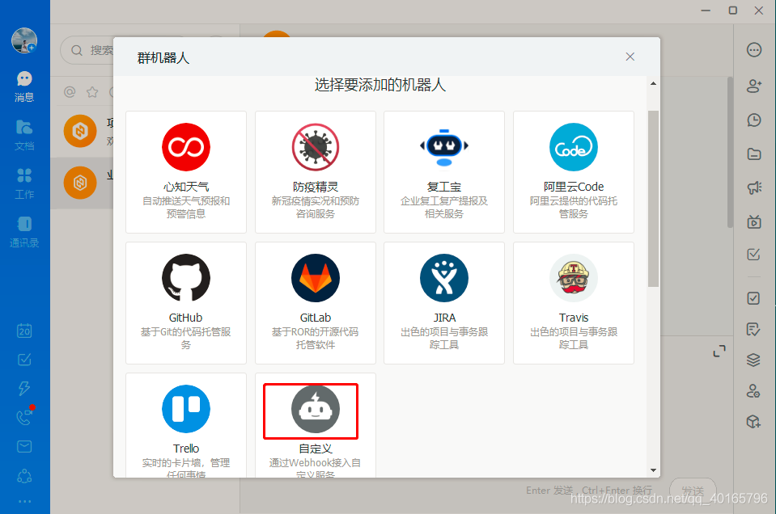776x514 pixels.
Task: Add the GitHub robot
Action: point(185,302)
